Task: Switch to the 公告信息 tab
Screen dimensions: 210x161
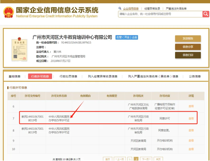Action: 195,76
